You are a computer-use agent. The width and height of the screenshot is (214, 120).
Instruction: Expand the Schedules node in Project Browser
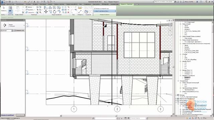click(x=176, y=99)
